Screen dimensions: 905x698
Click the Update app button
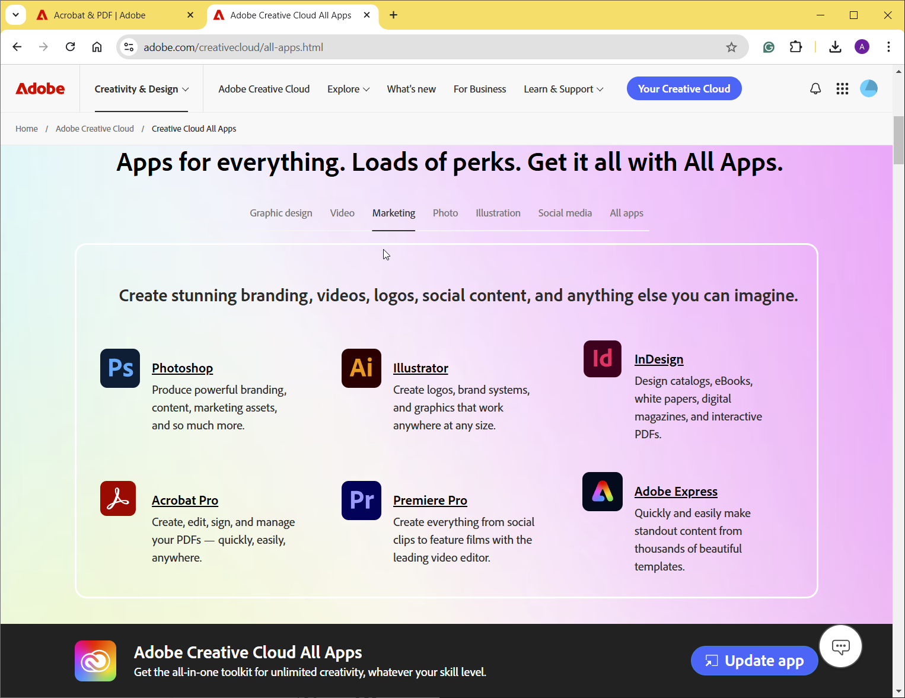pyautogui.click(x=754, y=661)
